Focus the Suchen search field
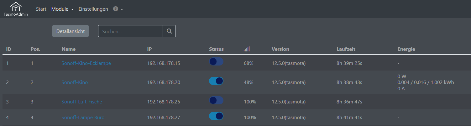This screenshot has width=471, height=126. 130,31
